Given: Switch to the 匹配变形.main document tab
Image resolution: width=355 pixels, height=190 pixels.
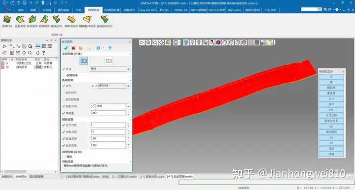Looking at the screenshot, I should [125, 177].
